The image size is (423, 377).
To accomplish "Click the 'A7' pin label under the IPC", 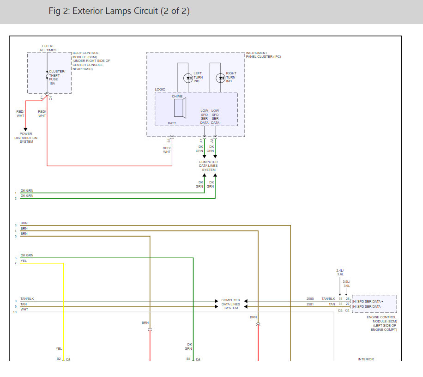I will pyautogui.click(x=201, y=140).
